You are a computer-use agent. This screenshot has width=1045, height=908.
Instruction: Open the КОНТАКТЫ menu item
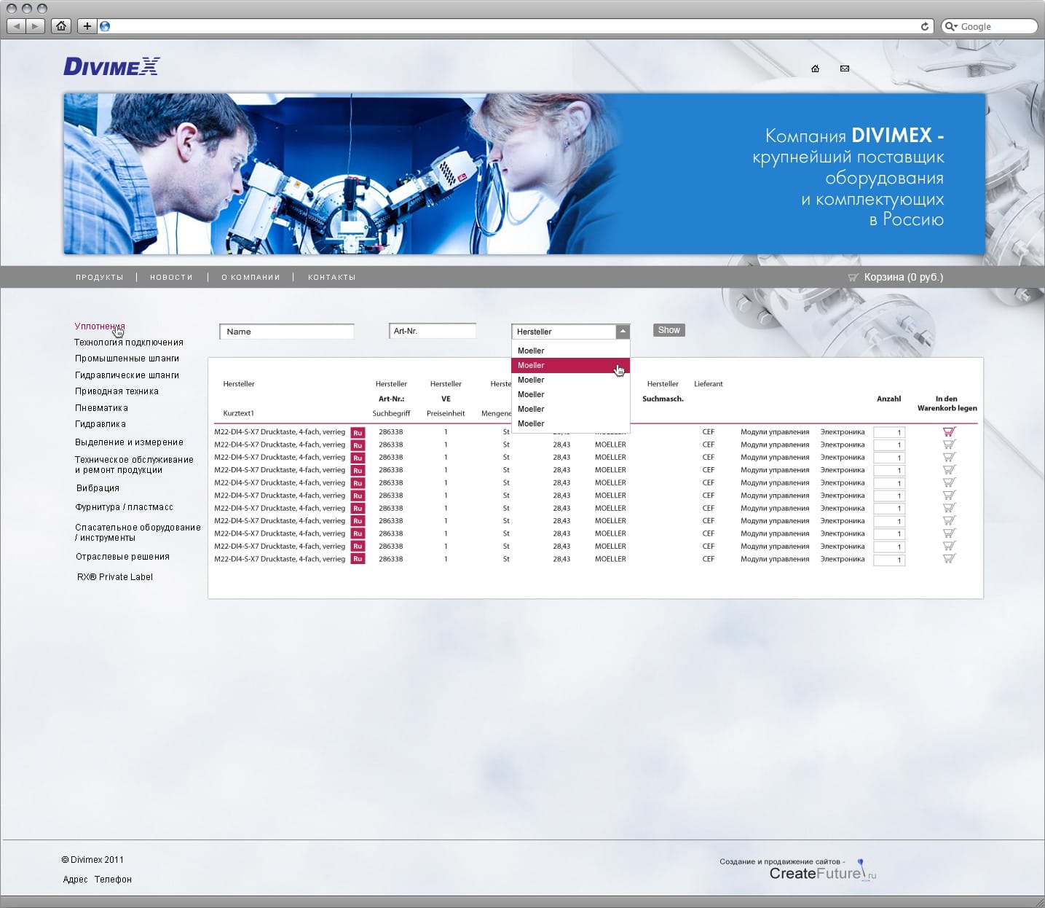pos(332,277)
